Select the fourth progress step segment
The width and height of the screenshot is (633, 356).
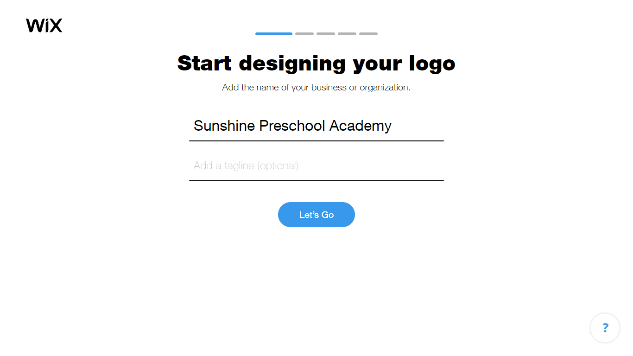coord(347,34)
